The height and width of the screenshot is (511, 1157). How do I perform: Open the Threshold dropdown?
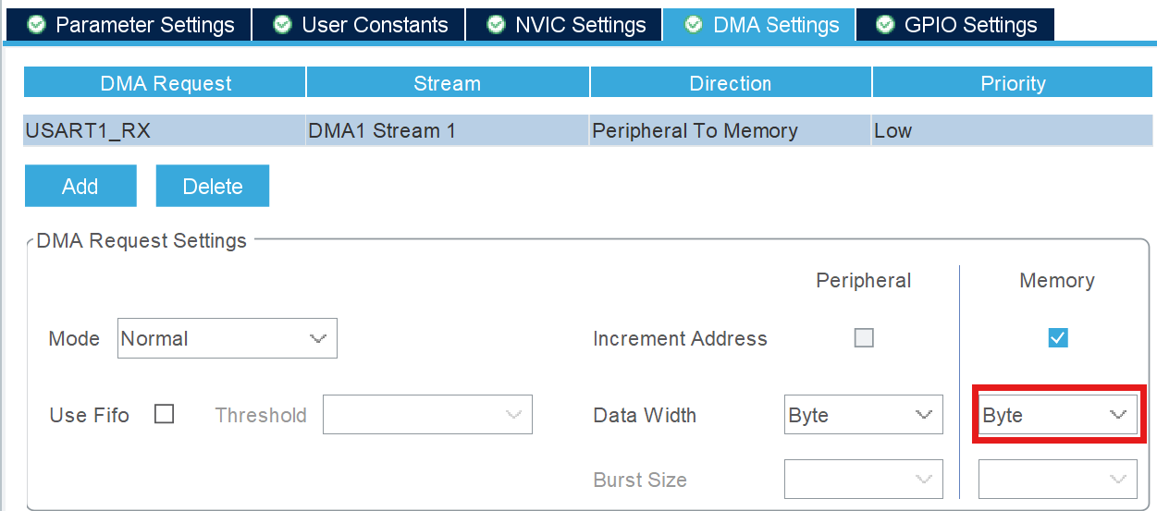pyautogui.click(x=427, y=415)
